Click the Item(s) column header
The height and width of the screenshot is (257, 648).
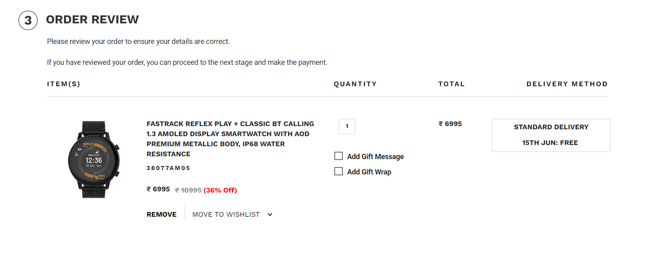click(x=64, y=84)
